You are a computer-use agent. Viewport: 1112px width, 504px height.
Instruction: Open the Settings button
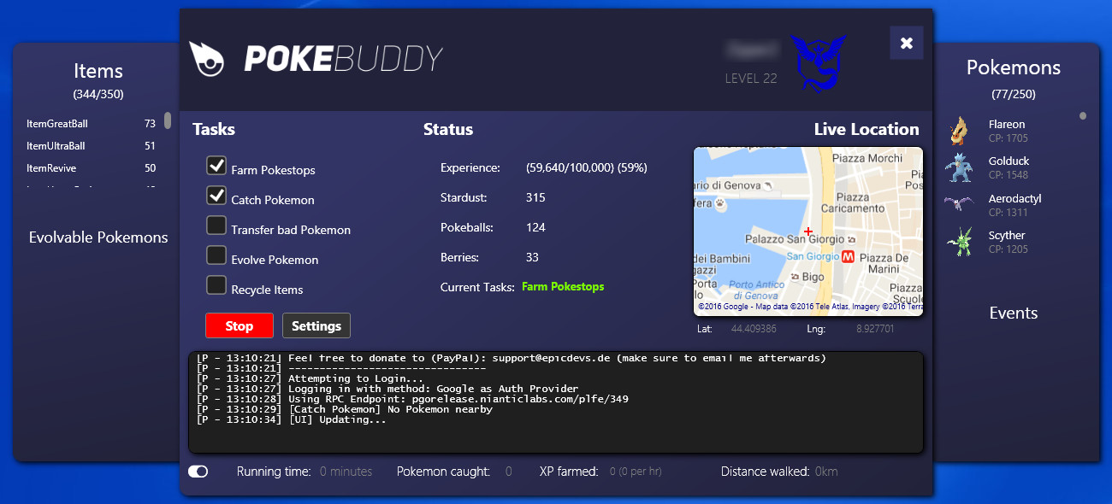pyautogui.click(x=316, y=325)
